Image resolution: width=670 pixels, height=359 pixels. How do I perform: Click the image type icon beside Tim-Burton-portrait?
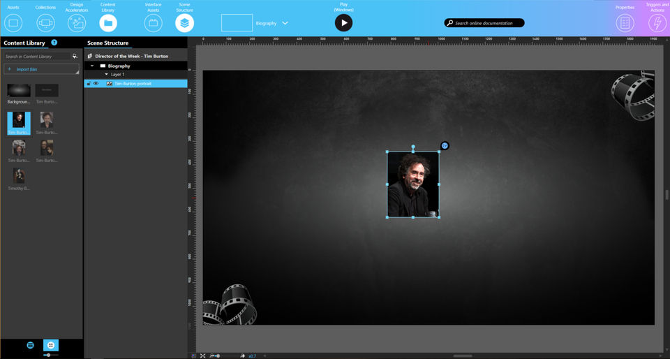tap(110, 83)
